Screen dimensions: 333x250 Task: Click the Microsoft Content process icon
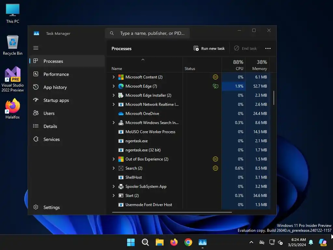[121, 77]
